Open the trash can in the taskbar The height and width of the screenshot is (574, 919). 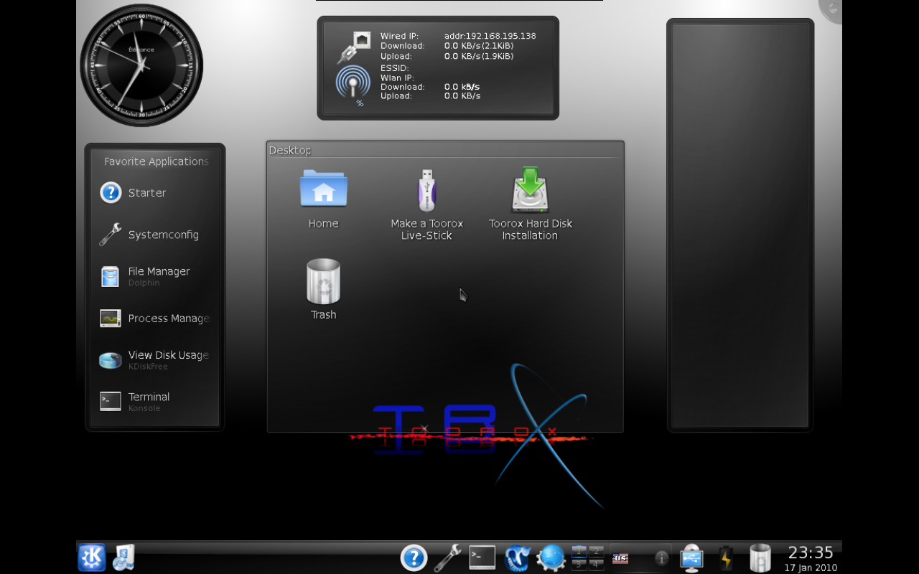pos(760,557)
